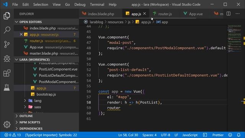Viewport: 245px width, 138px height.
Task: Open the editor More Actions ellipsis
Action: 237,14
